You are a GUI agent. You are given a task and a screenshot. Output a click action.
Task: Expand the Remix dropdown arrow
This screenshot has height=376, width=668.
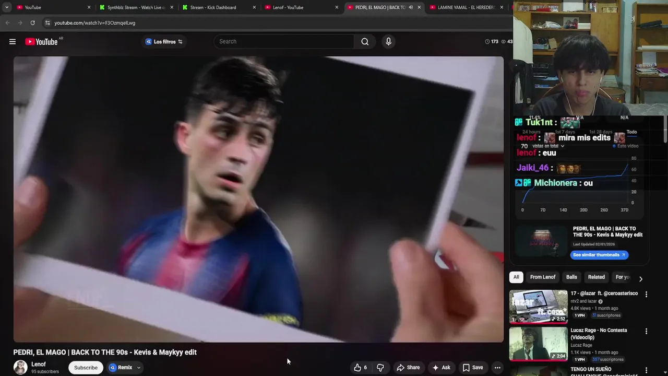[138, 368]
